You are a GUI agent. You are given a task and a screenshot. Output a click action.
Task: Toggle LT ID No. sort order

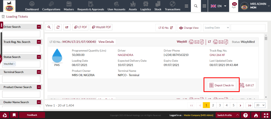[166, 28]
